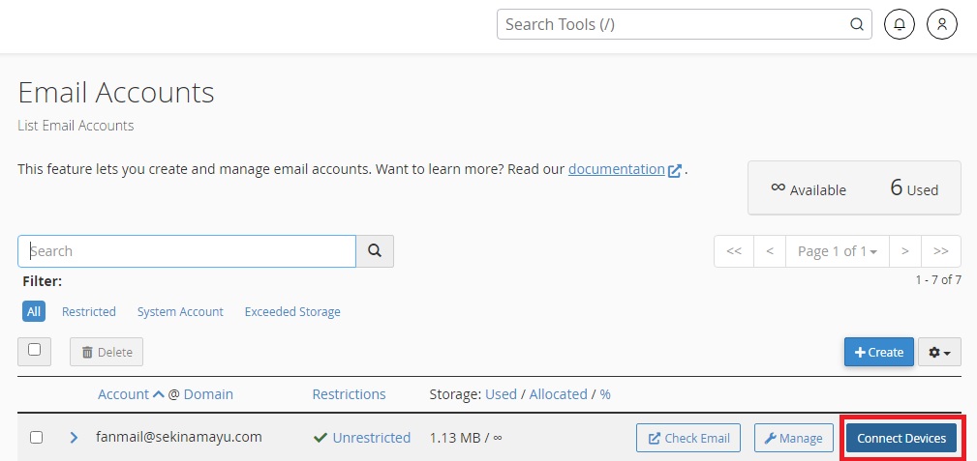Open the user account profile icon

tap(942, 25)
